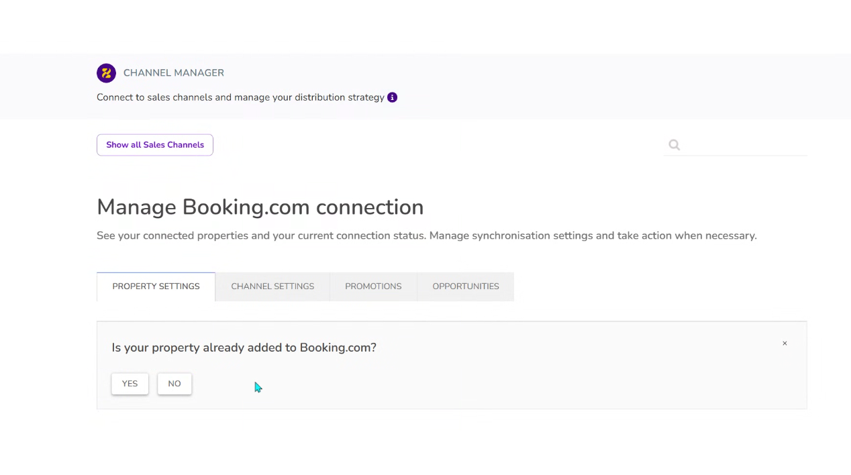Click Show all Sales Channels button
Image resolution: width=851 pixels, height=475 pixels.
point(155,145)
